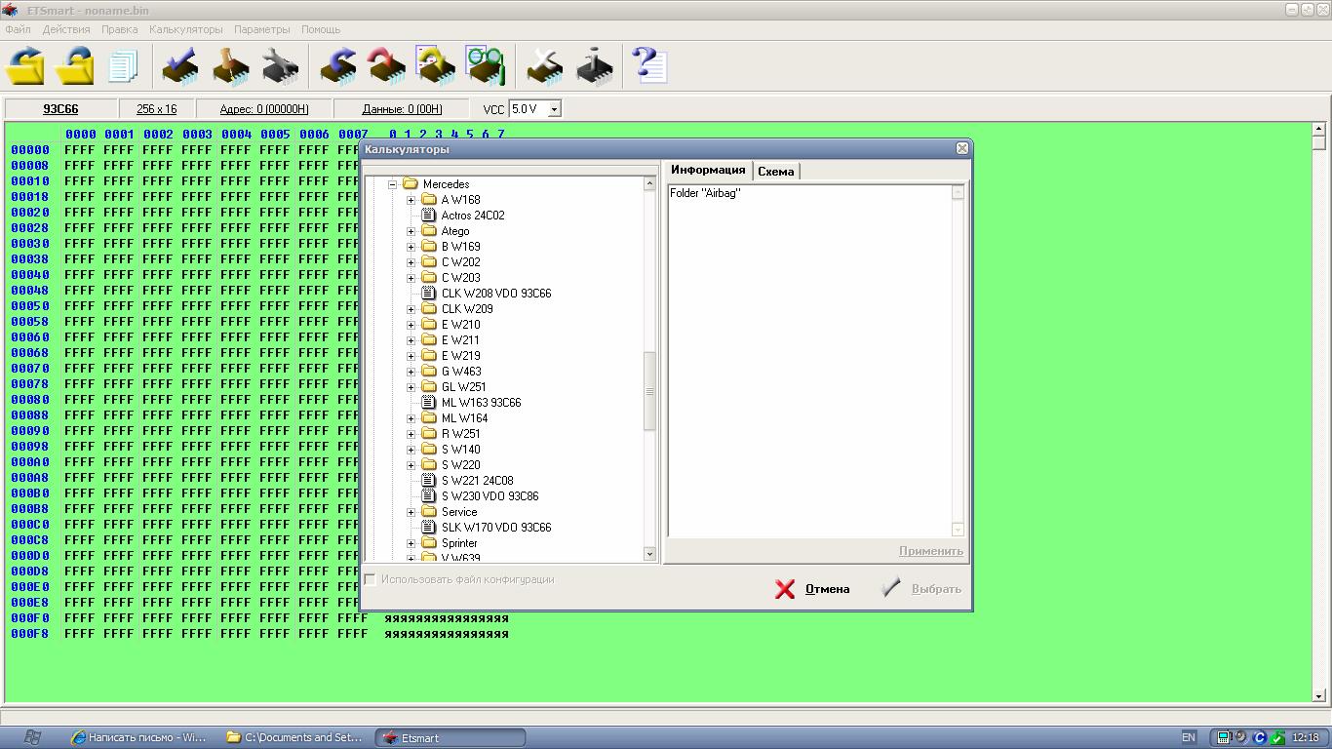Open the Помощь menu
This screenshot has height=749, width=1332.
(321, 29)
